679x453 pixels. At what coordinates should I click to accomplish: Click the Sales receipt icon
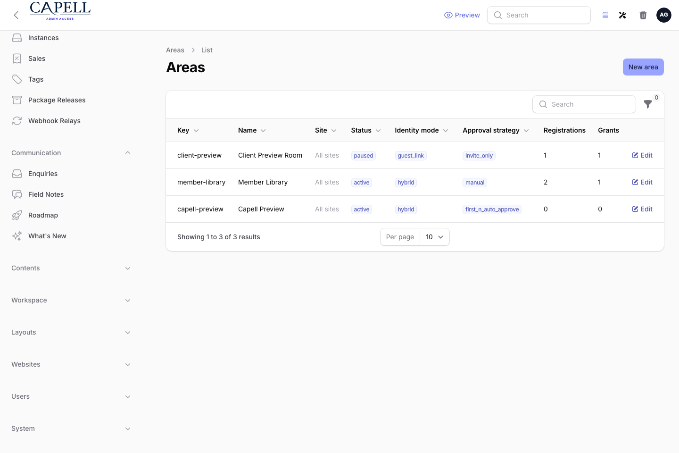coord(17,59)
